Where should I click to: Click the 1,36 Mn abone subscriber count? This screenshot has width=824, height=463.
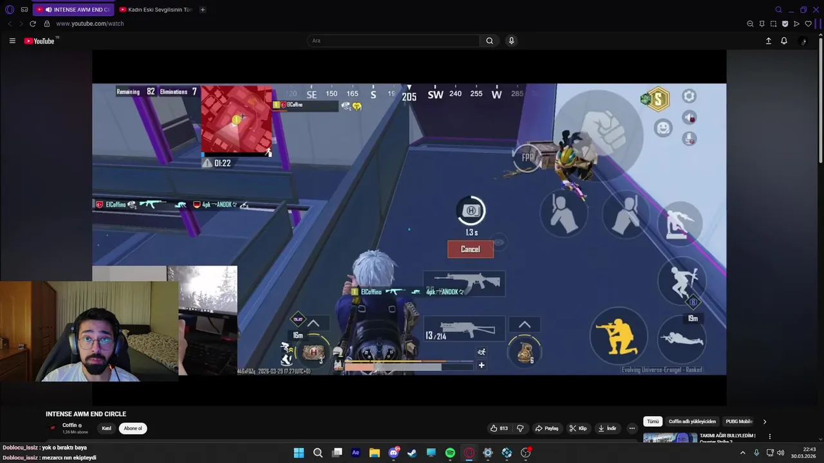point(75,432)
